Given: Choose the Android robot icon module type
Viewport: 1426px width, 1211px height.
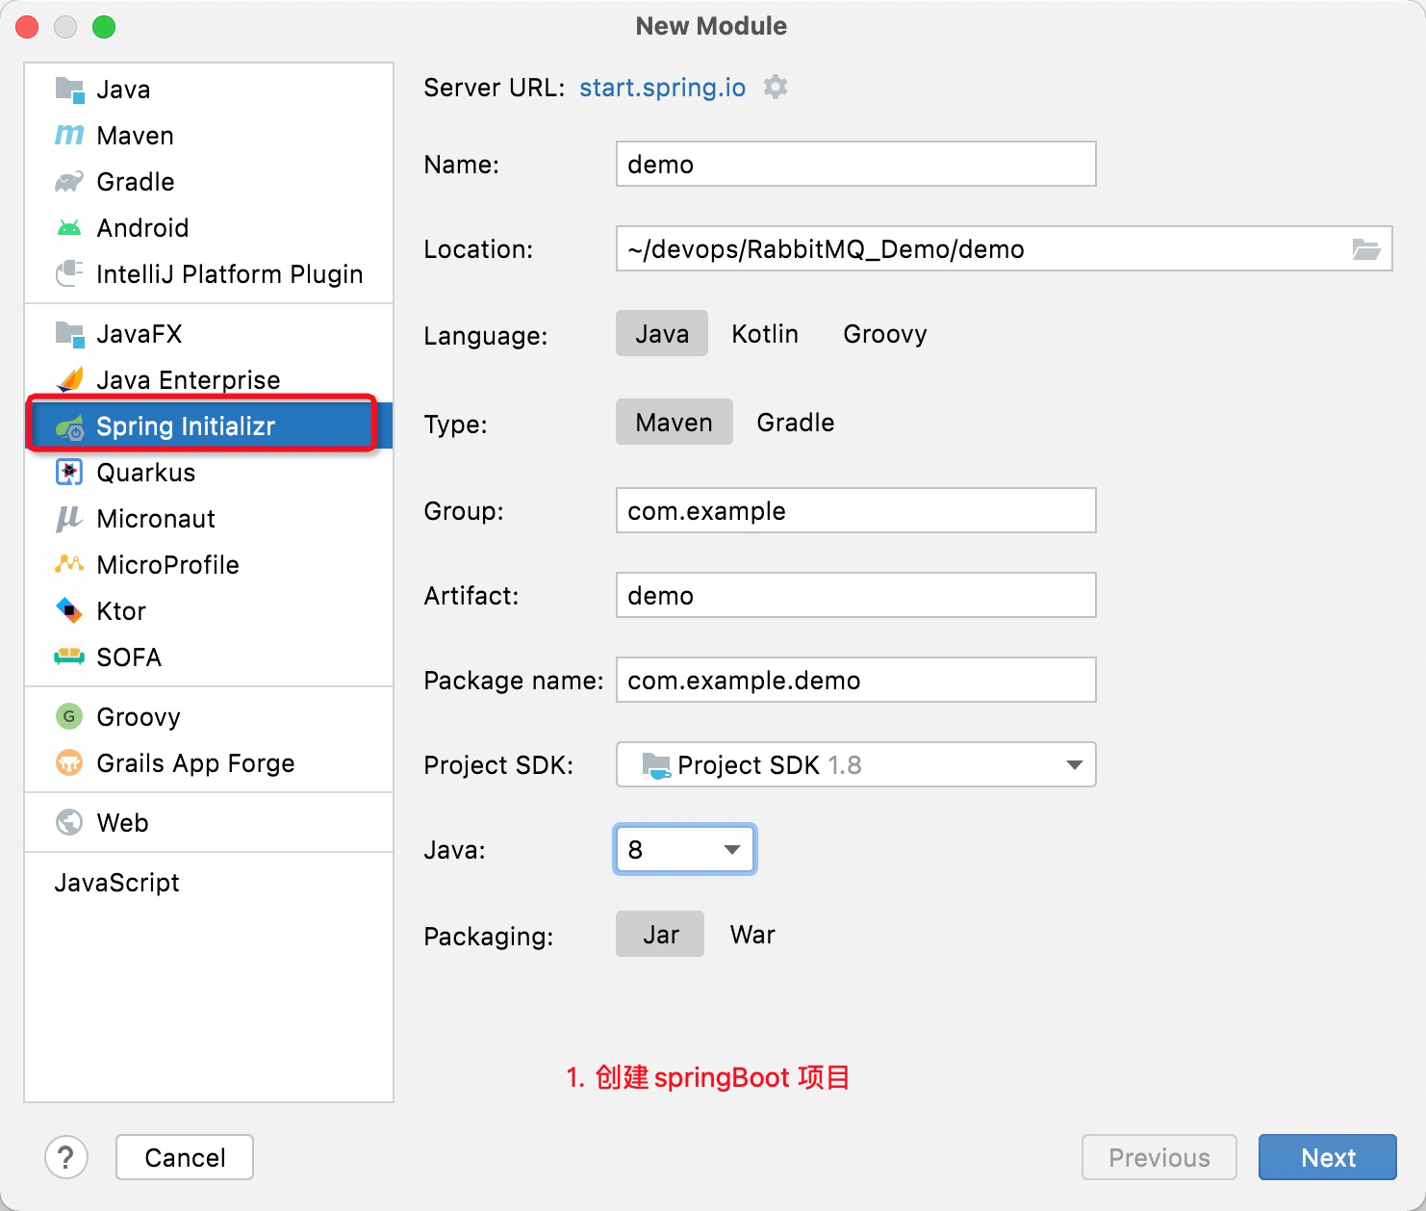Looking at the screenshot, I should pos(69,228).
